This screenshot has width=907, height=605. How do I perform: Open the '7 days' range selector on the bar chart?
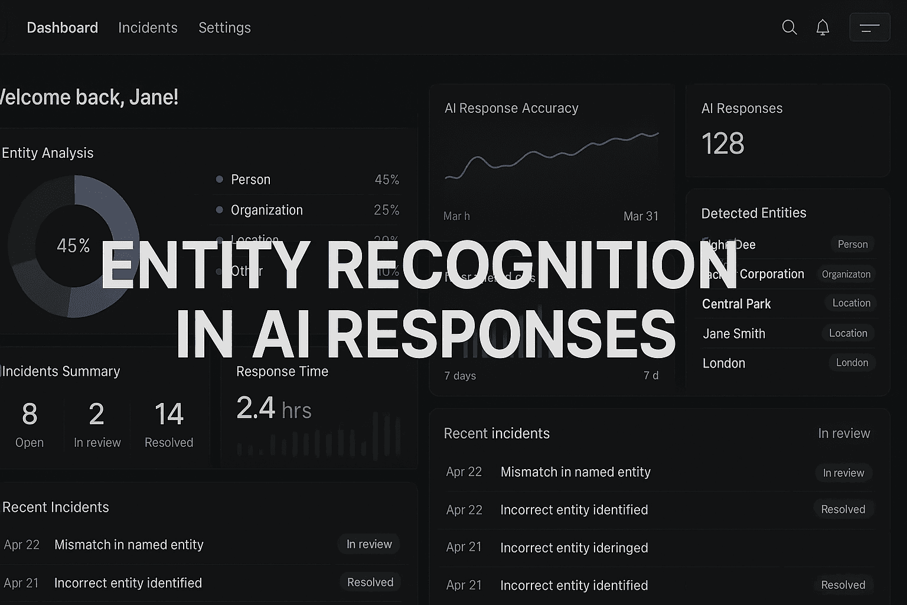tap(460, 375)
